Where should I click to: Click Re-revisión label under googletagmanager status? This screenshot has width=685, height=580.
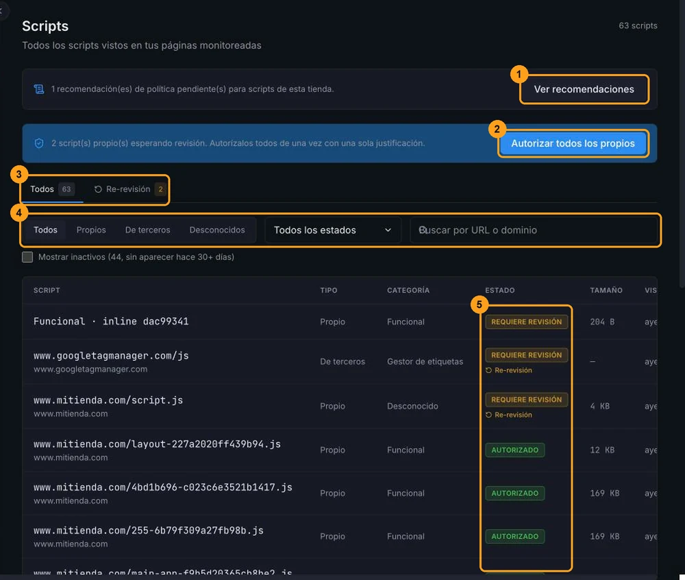coord(509,370)
